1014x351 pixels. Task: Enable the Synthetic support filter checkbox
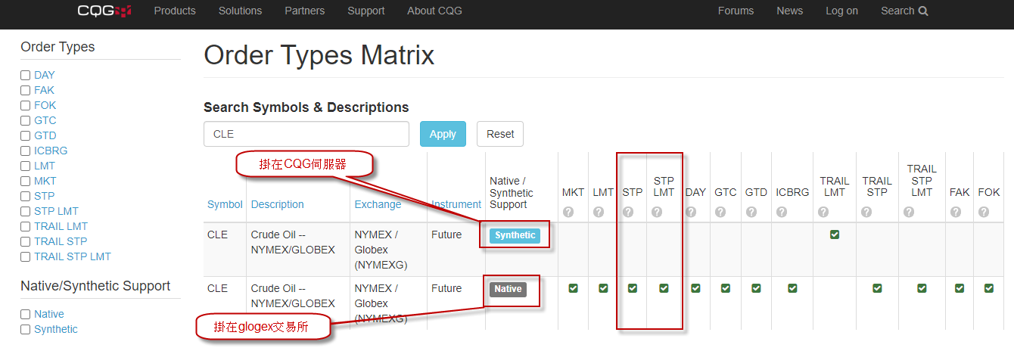coord(25,330)
